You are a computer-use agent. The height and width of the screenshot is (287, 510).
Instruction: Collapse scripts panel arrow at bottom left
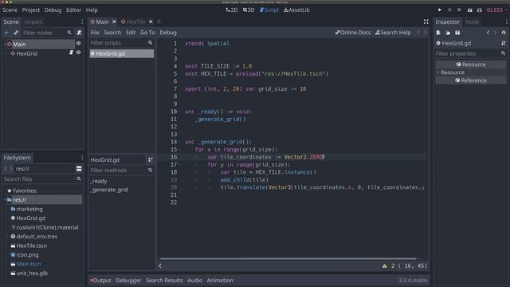coord(160,265)
